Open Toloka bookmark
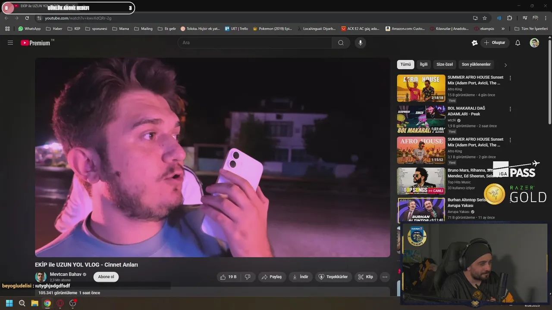The width and height of the screenshot is (552, 310). pyautogui.click(x=200, y=29)
